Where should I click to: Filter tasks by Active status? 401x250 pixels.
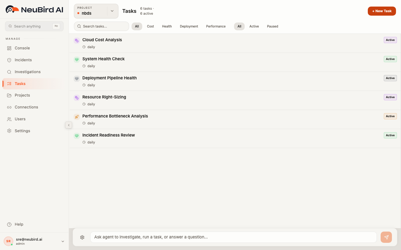pyautogui.click(x=254, y=26)
